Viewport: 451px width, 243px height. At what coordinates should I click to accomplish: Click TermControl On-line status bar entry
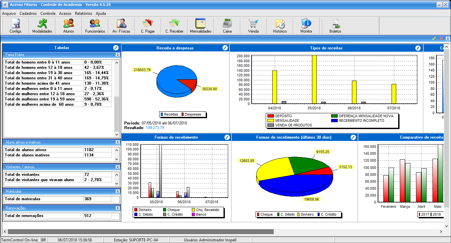[x=19, y=240]
